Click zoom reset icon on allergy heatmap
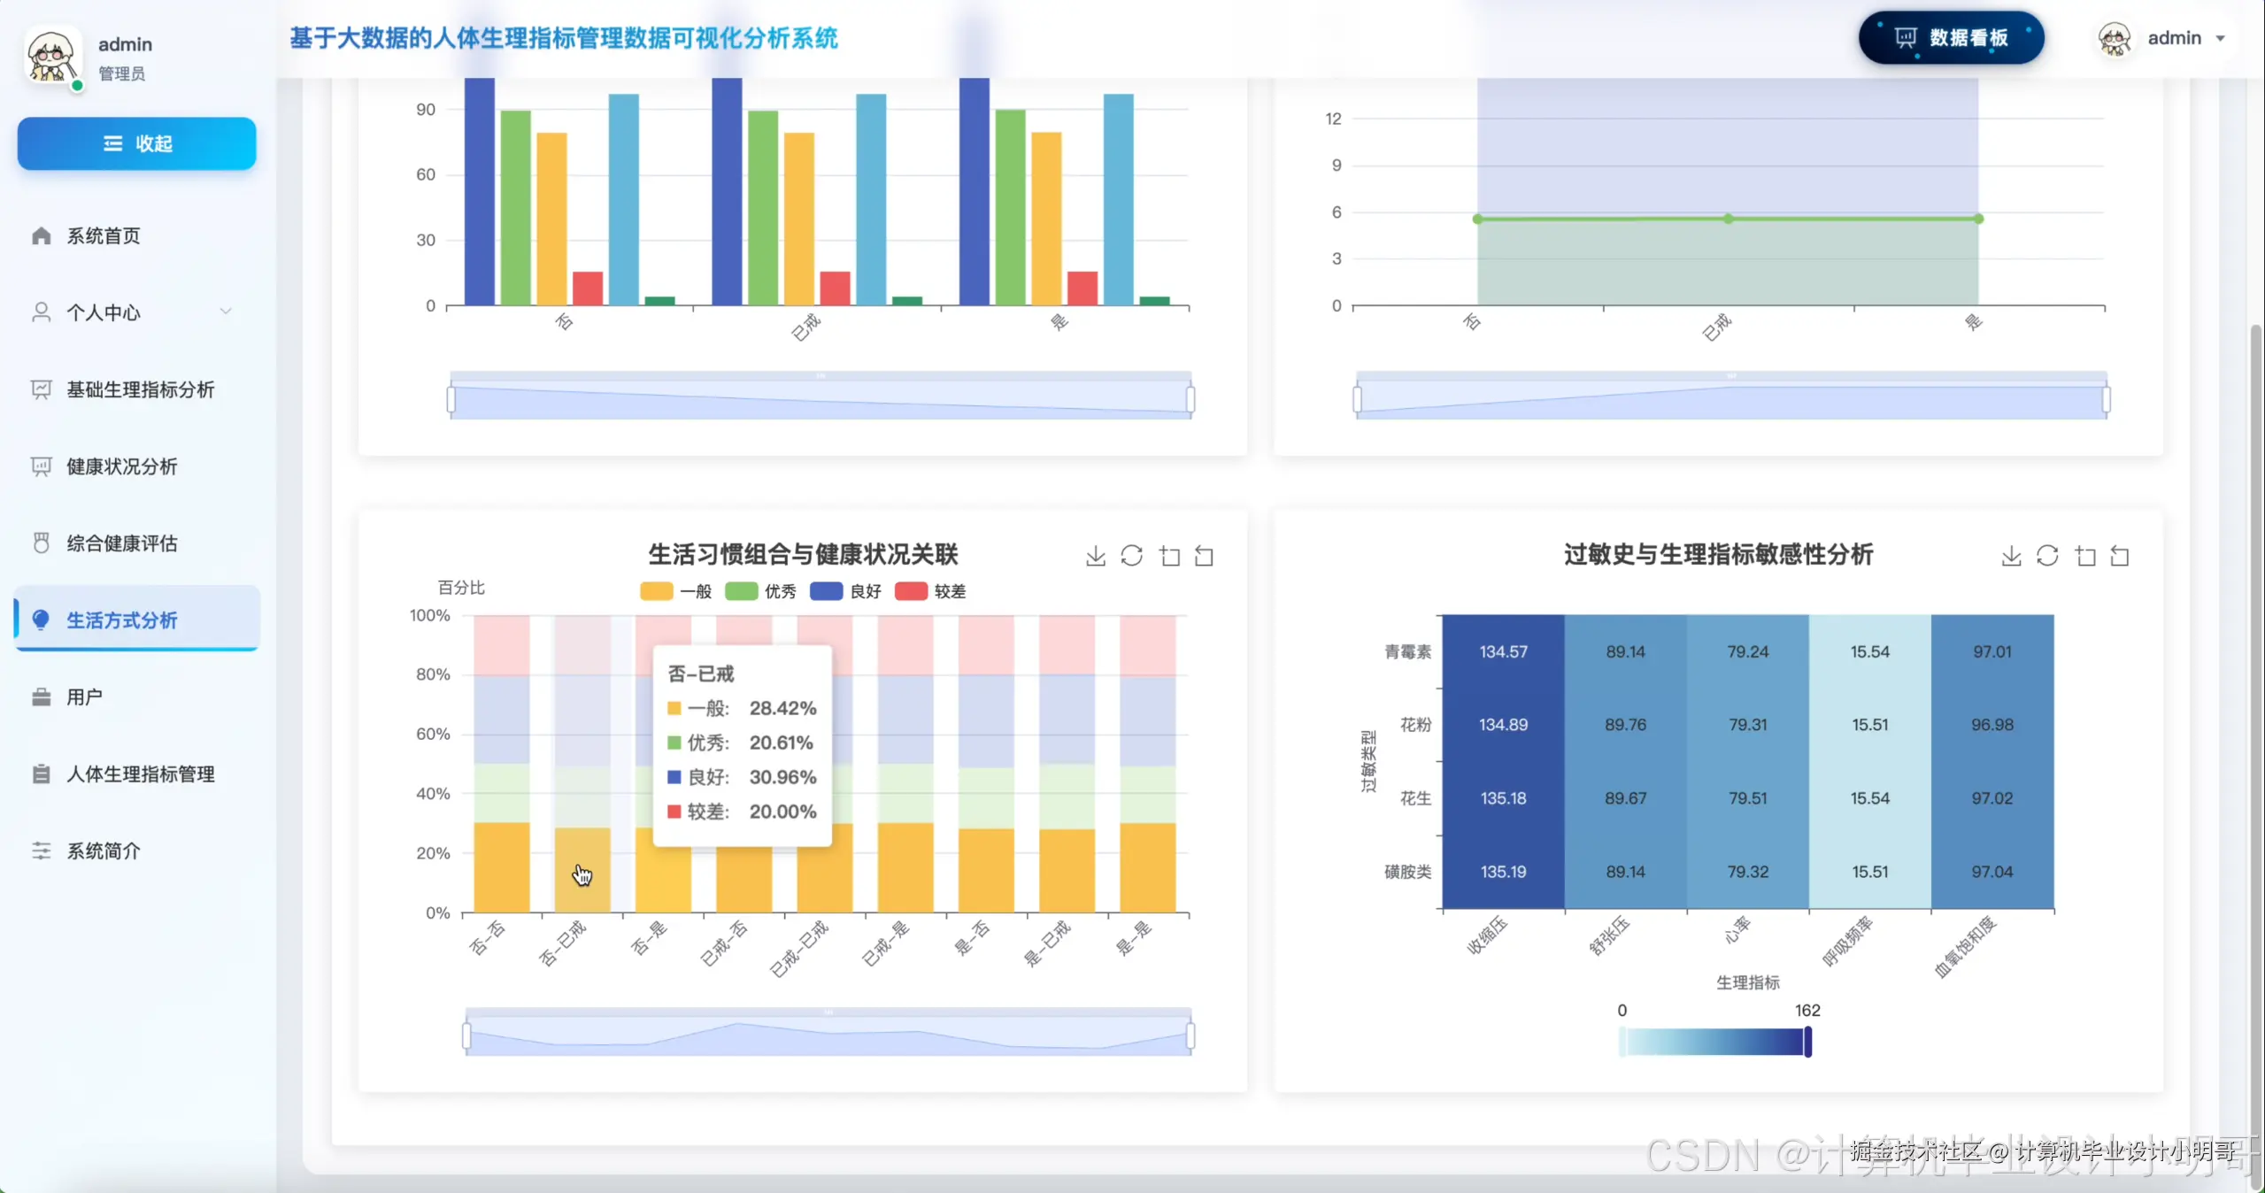This screenshot has height=1193, width=2265. click(x=2119, y=556)
